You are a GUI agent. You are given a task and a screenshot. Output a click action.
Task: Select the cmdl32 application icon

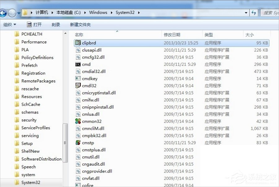pos(78,85)
